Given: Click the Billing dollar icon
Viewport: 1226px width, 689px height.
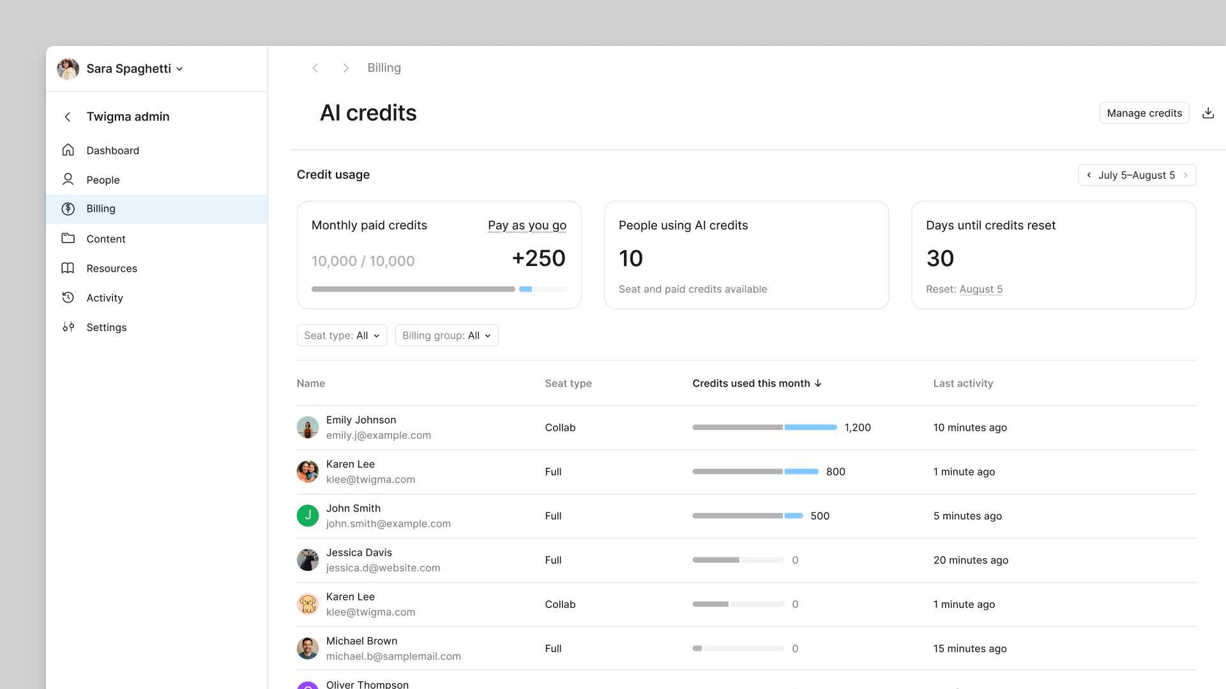Looking at the screenshot, I should coord(68,209).
